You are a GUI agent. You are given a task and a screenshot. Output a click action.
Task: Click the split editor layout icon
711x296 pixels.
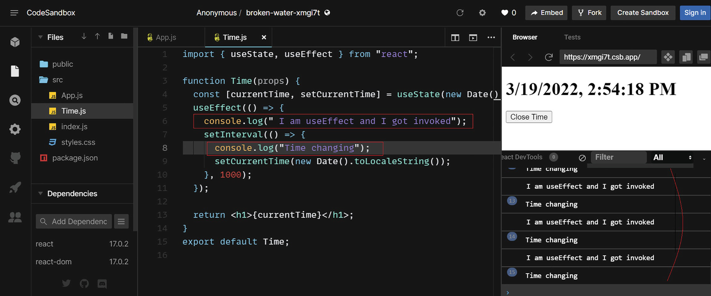(x=455, y=37)
